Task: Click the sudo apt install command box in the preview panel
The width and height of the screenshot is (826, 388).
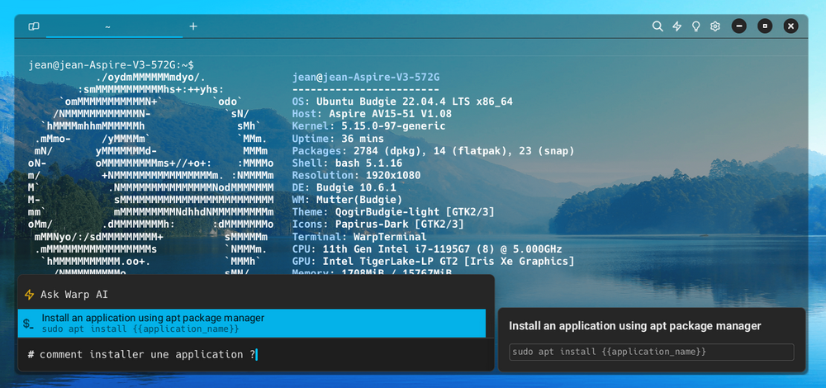Action: click(651, 352)
